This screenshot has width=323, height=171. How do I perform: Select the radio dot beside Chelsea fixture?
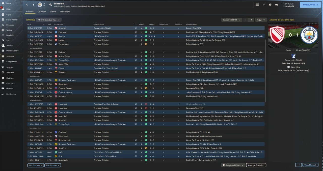pyautogui.click(x=29, y=132)
